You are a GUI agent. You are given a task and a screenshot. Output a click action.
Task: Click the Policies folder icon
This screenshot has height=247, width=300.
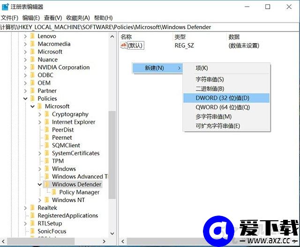[32, 98]
